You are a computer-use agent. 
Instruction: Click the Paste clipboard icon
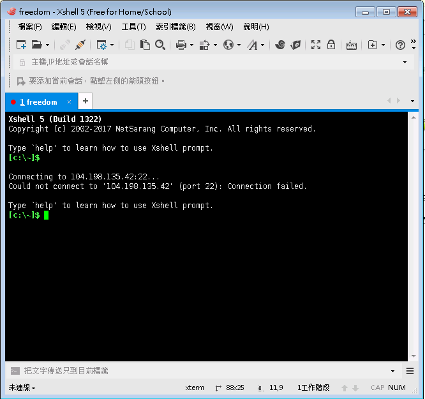[145, 45]
